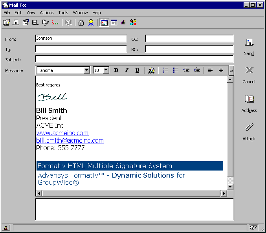The image size is (266, 233).
Task: Apply numbered list formatting
Action: coord(165,70)
